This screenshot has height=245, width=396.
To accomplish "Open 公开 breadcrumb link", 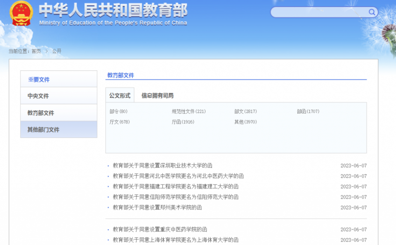I will click(57, 51).
